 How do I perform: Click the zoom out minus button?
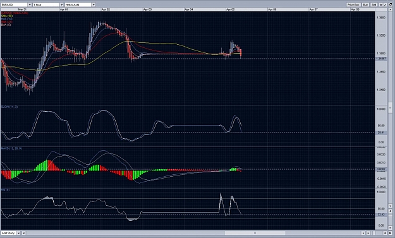point(368,233)
